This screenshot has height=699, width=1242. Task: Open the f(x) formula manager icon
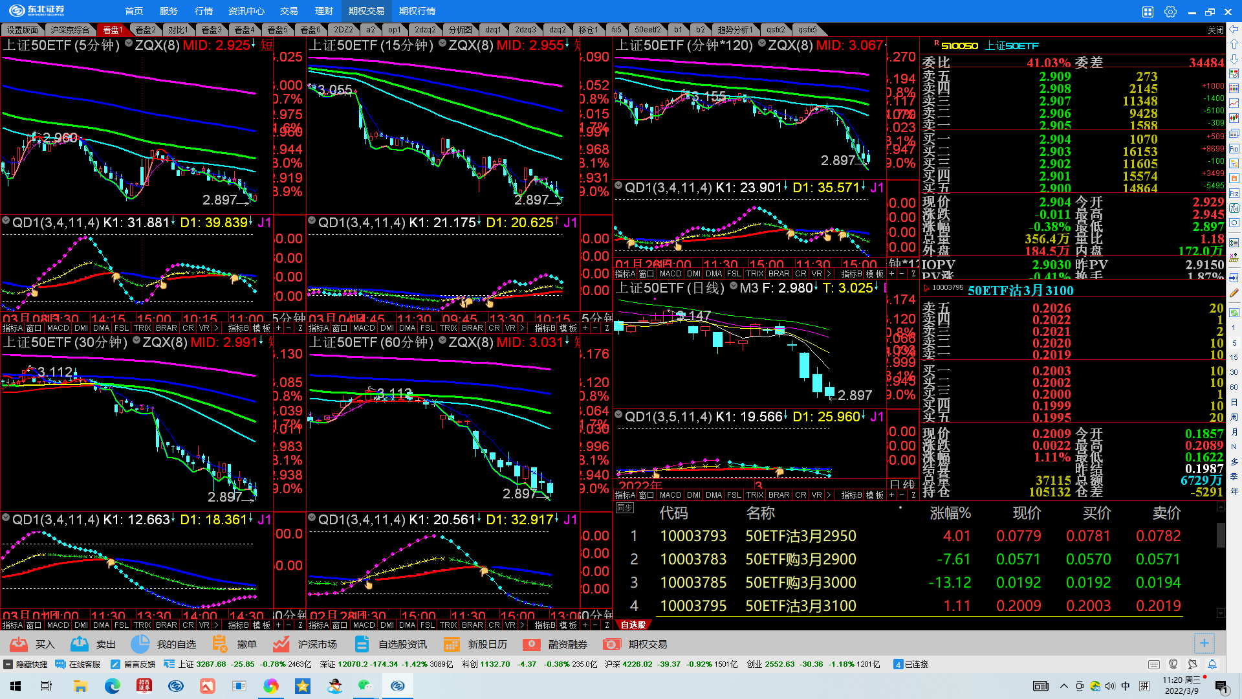click(x=1234, y=208)
